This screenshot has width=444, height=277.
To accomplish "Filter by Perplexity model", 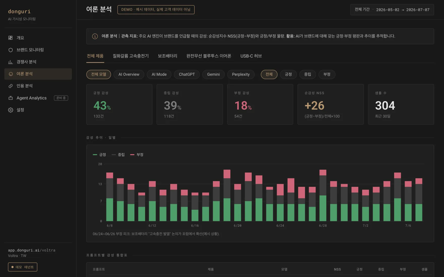I will [x=241, y=74].
